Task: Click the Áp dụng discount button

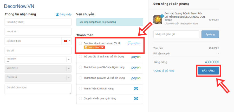Action: point(210,34)
